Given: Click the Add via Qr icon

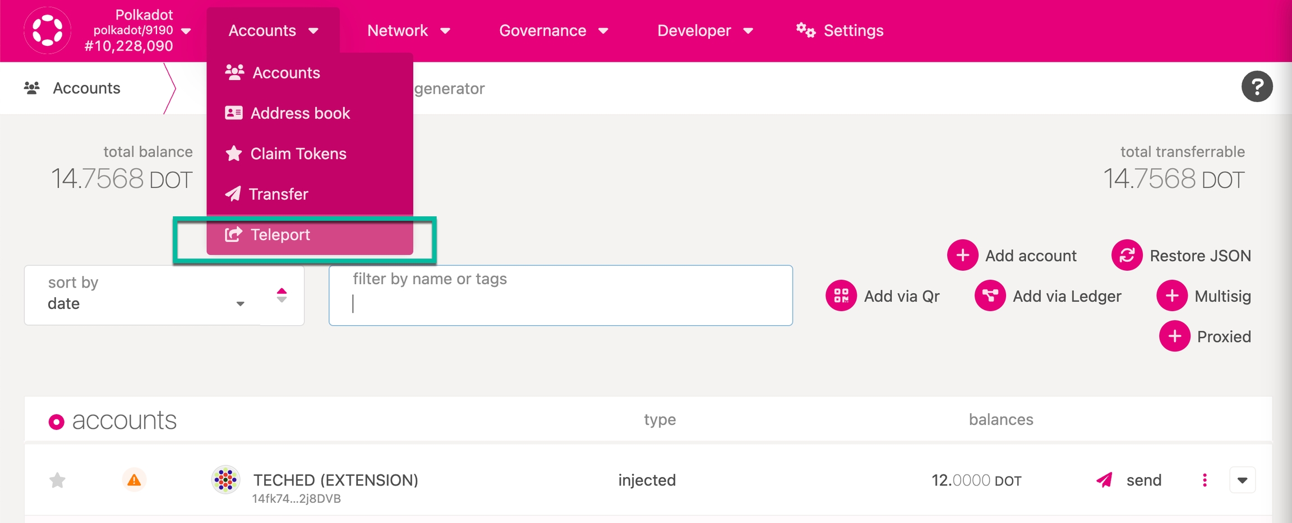Looking at the screenshot, I should tap(841, 295).
